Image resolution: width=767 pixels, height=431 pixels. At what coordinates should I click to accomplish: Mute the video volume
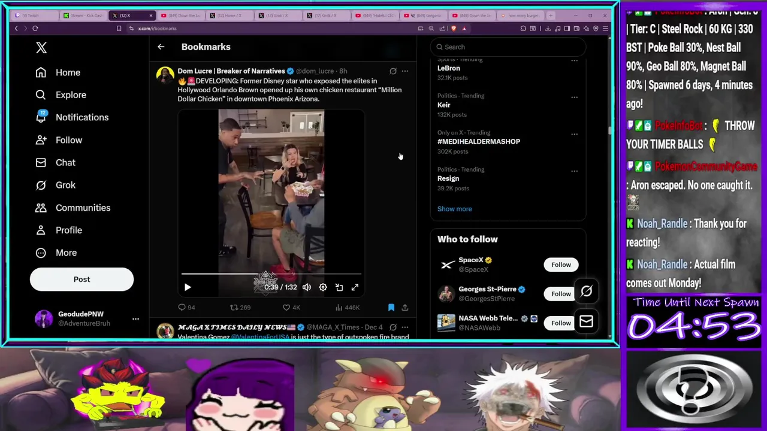click(307, 287)
